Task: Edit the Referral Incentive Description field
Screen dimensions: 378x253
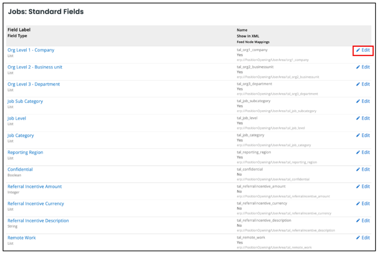Action: pos(363,221)
